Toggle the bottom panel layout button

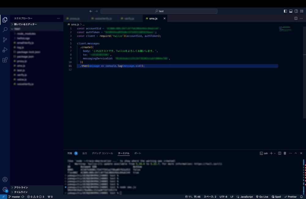coord(291,11)
